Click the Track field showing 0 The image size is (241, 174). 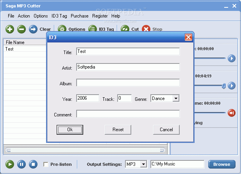[x=124, y=98]
